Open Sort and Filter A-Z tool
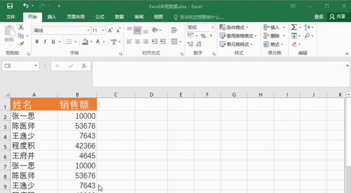This screenshot has height=193, width=351. click(307, 28)
